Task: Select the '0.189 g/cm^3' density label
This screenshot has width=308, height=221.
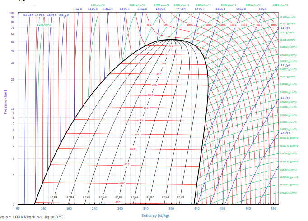Action: (x=288, y=17)
